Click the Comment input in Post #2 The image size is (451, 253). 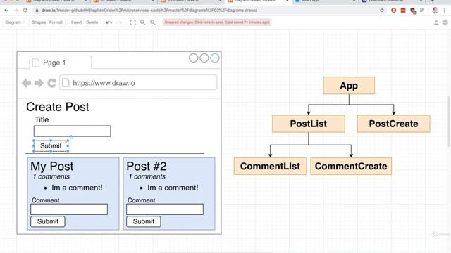click(165, 209)
